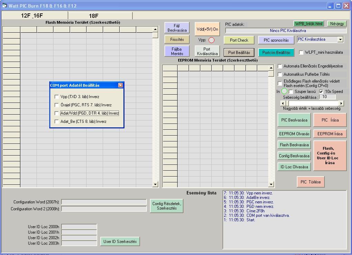Run Port Check
The height and width of the screenshot is (255, 352).
(239, 40)
